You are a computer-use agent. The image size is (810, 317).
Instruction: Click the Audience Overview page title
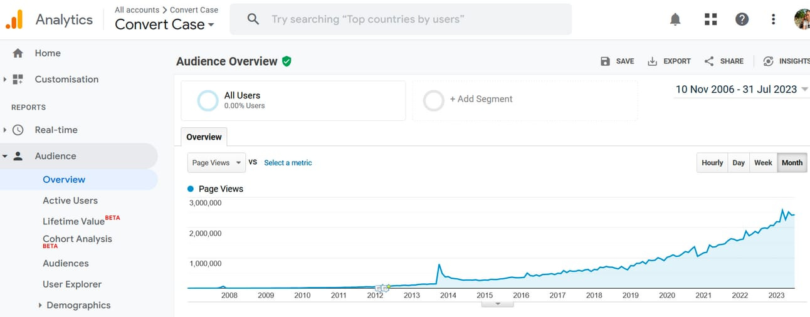click(x=226, y=61)
